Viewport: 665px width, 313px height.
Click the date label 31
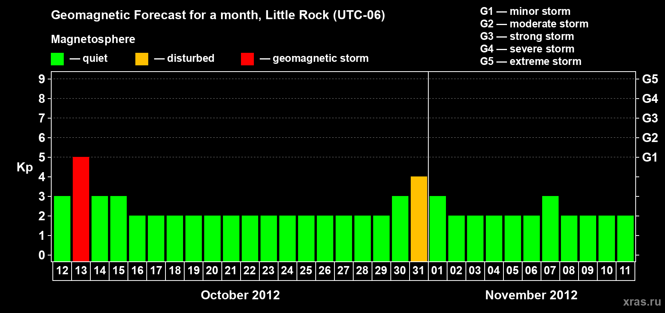419,270
